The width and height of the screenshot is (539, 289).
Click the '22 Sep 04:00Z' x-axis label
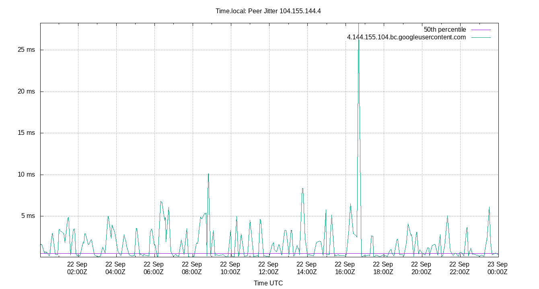click(x=115, y=268)
